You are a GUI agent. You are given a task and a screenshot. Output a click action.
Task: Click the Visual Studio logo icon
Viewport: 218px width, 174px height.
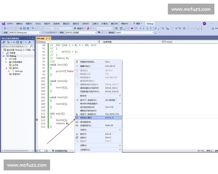[x=3, y=24]
